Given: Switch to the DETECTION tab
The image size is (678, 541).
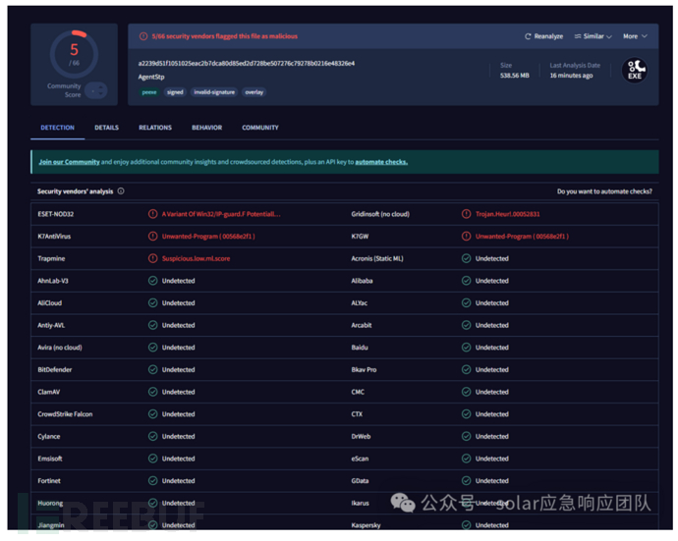Looking at the screenshot, I should pos(58,128).
